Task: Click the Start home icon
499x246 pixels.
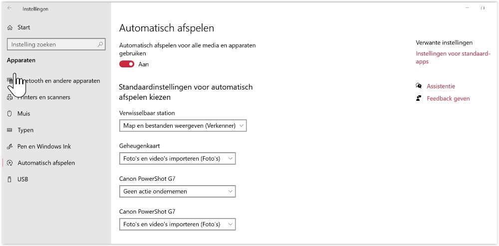Action: [9, 28]
